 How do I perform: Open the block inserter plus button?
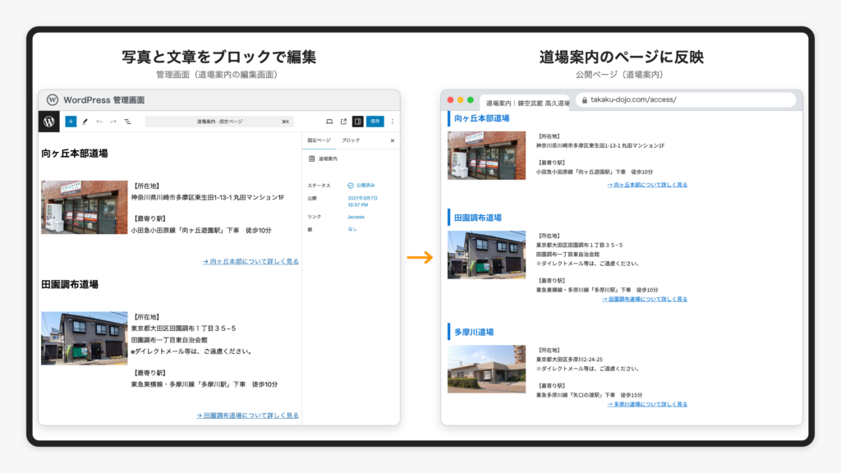tap(71, 122)
